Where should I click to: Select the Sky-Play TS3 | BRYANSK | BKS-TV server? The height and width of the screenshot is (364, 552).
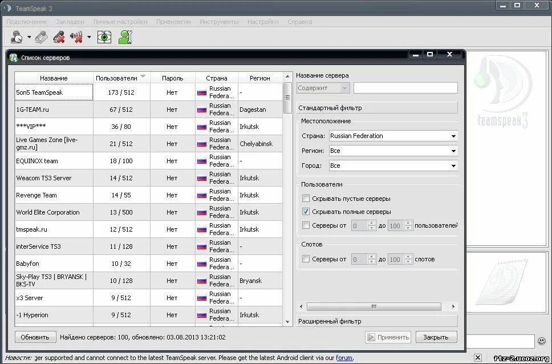[149, 281]
